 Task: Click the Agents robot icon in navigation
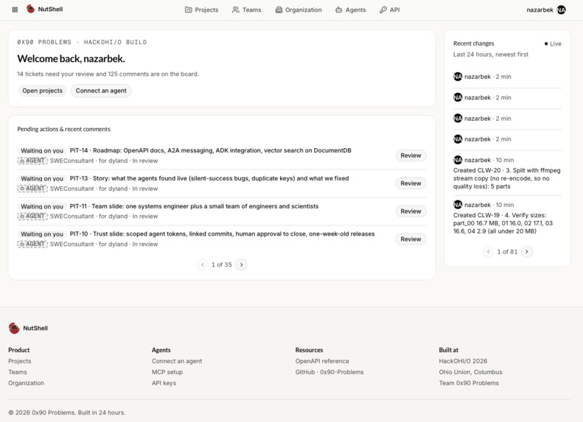click(339, 10)
